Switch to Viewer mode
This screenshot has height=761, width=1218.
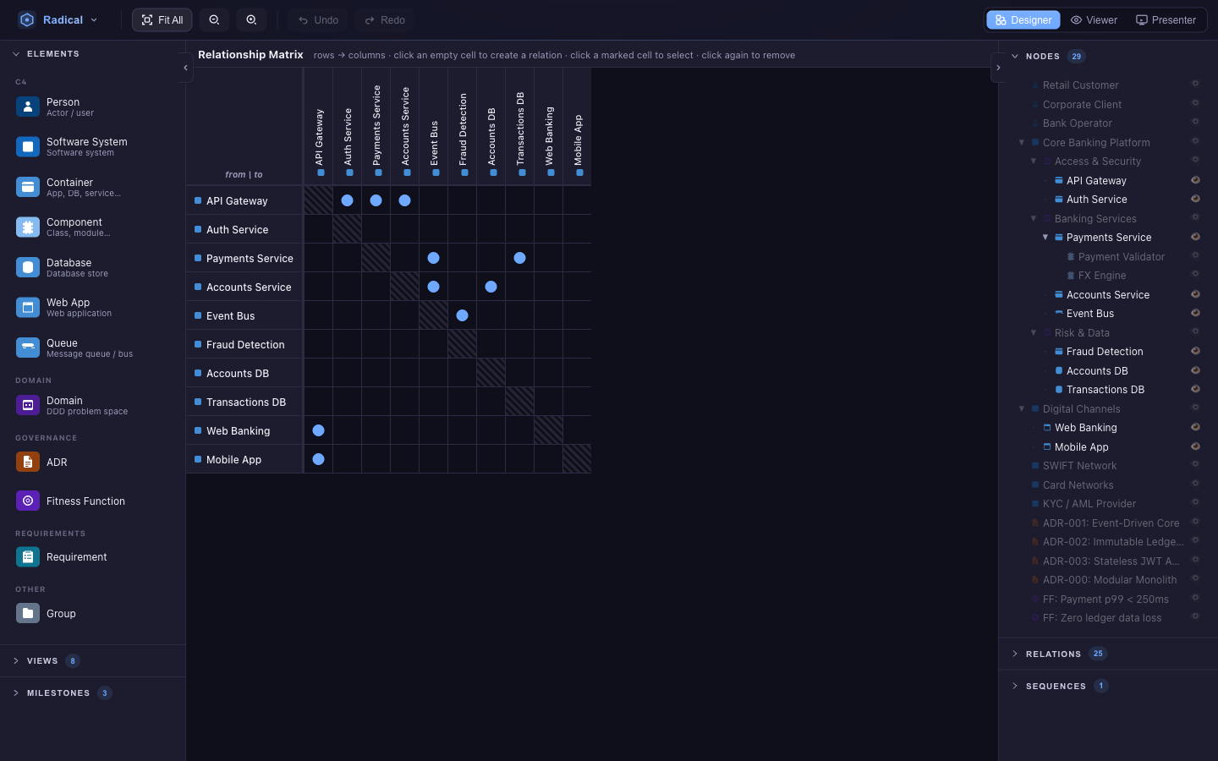click(1094, 19)
